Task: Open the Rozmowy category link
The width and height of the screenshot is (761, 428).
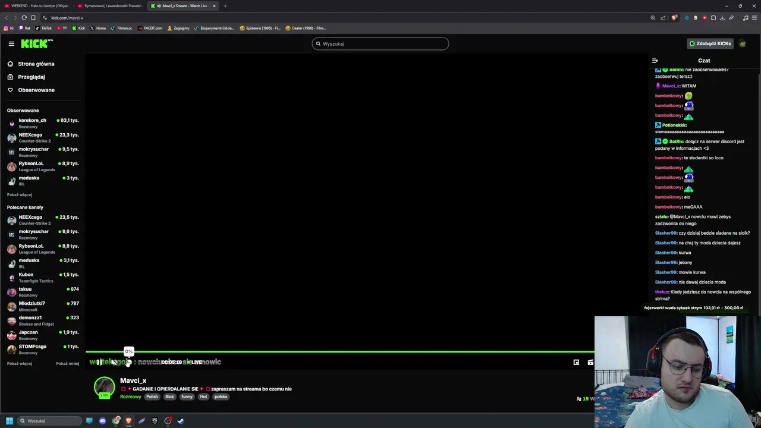Action: (x=131, y=396)
